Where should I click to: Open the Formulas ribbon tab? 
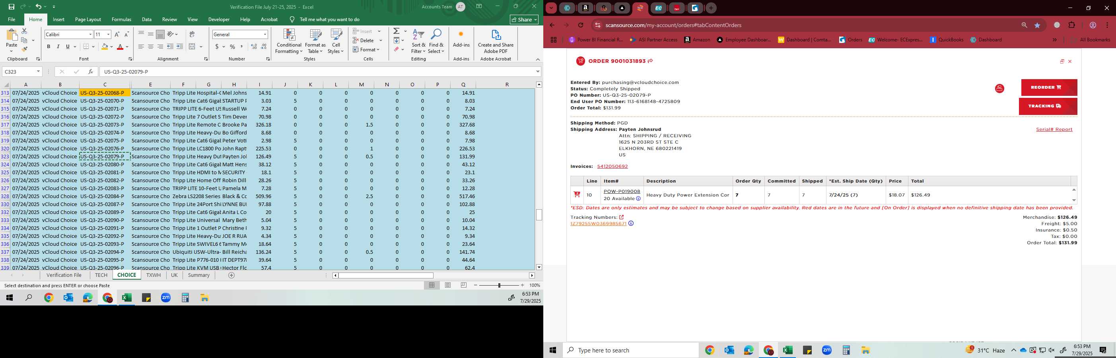click(x=121, y=19)
